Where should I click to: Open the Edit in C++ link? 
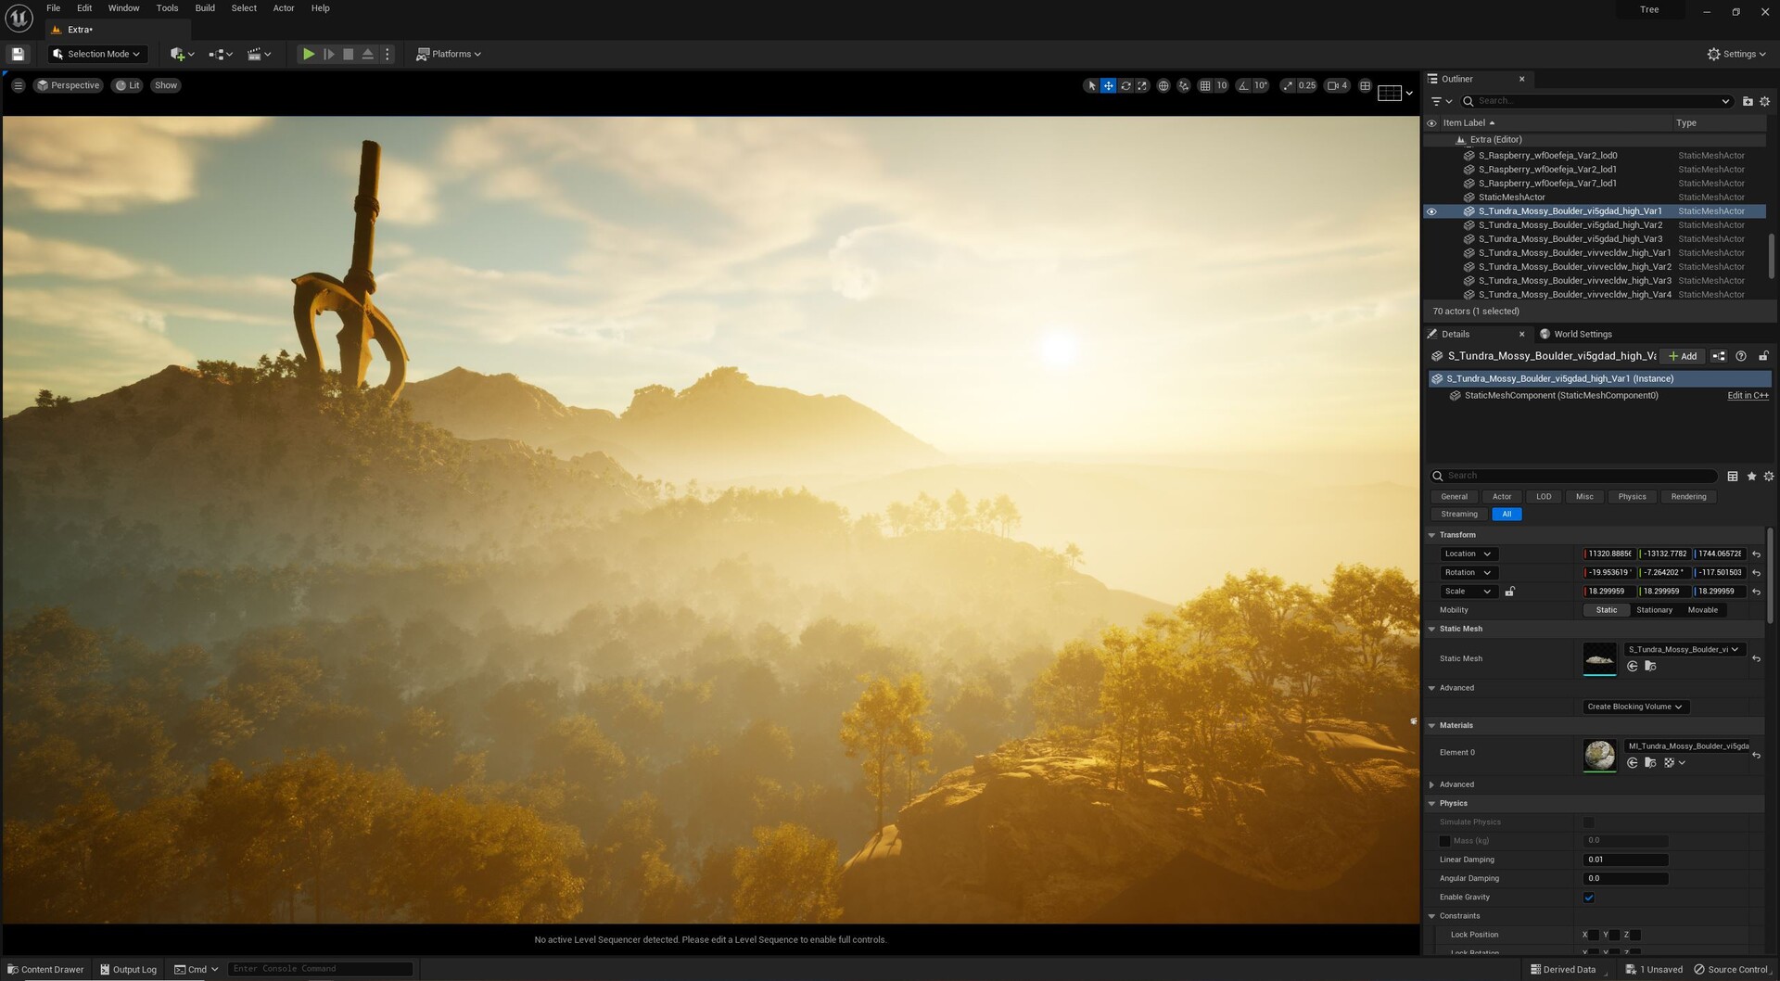1748,396
